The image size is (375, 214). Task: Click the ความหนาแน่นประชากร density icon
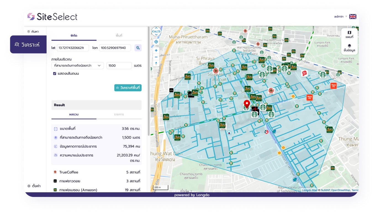[x=56, y=155]
